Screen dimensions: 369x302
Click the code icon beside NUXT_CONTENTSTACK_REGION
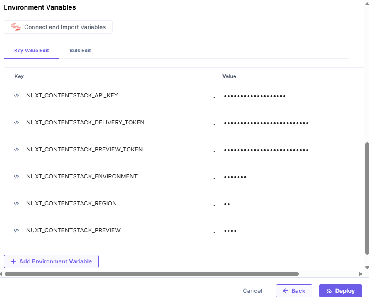point(16,203)
